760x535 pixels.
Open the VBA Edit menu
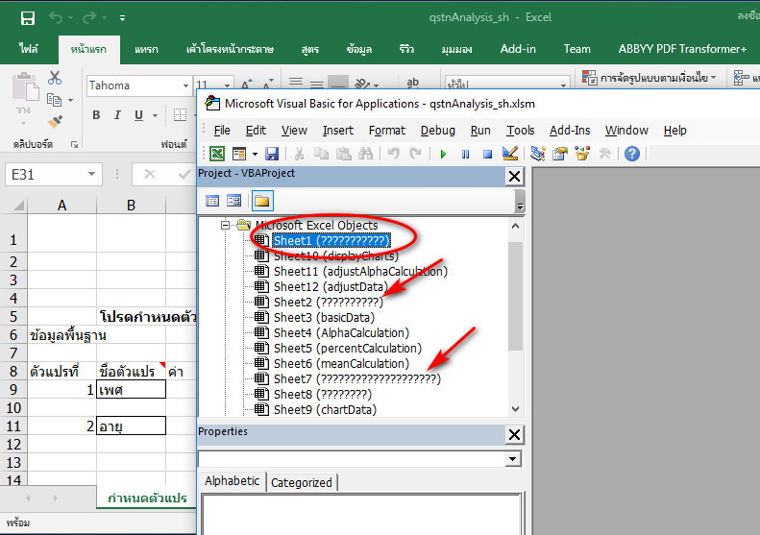tap(256, 131)
